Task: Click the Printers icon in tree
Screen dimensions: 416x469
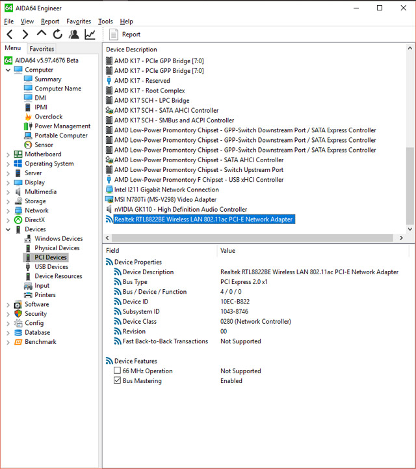Action: coord(28,295)
